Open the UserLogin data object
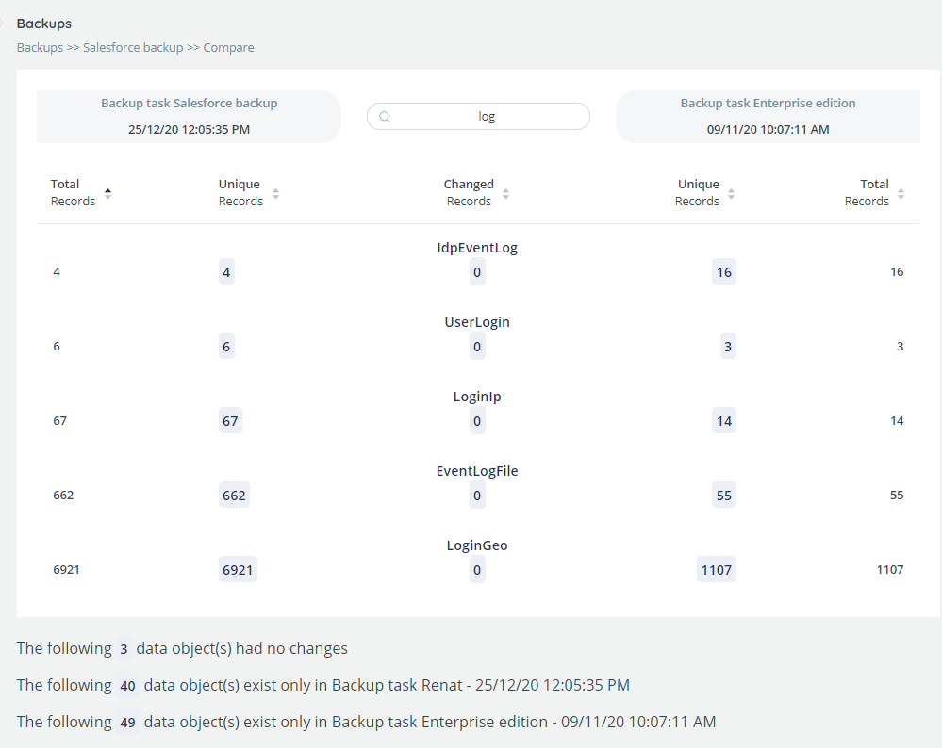The height and width of the screenshot is (748, 942). pyautogui.click(x=477, y=321)
